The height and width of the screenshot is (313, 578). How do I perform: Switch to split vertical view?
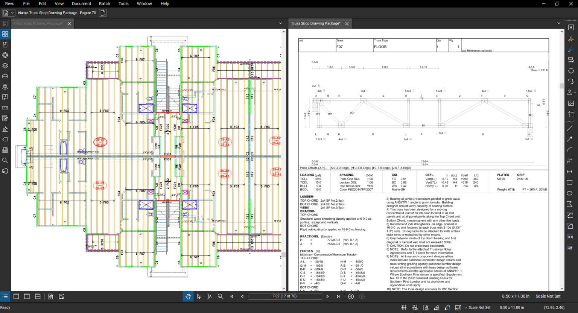click(27, 296)
